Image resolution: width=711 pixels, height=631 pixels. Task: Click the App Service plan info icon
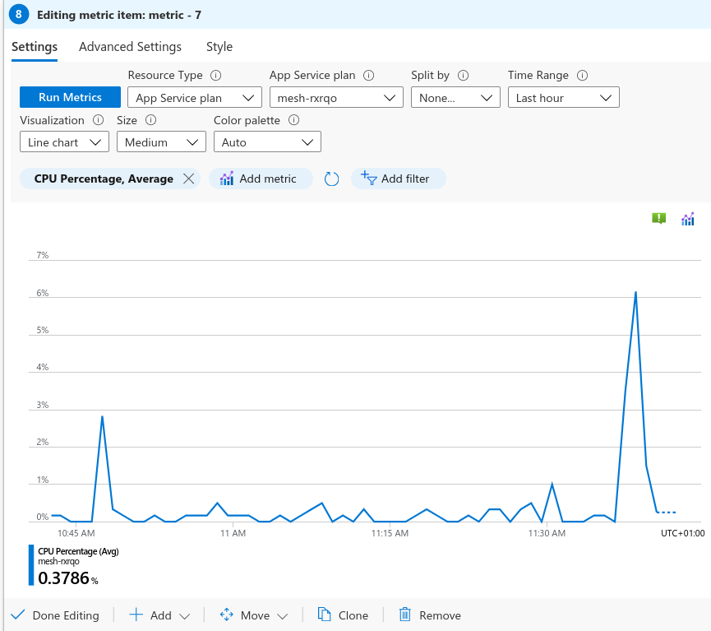click(369, 76)
